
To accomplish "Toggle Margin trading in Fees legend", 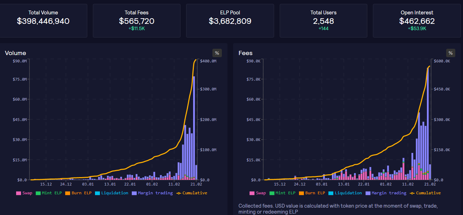I will (x=386, y=193).
